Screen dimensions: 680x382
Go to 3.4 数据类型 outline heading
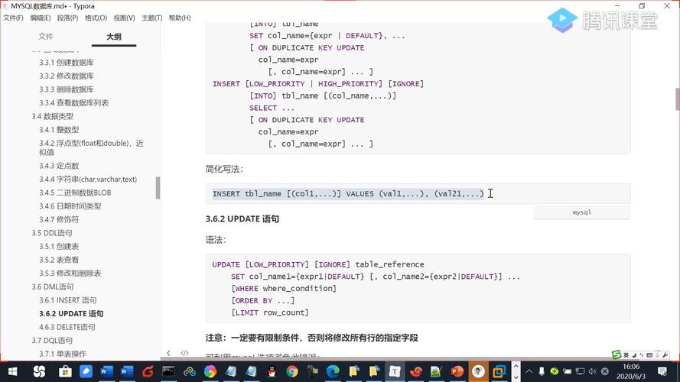53,116
